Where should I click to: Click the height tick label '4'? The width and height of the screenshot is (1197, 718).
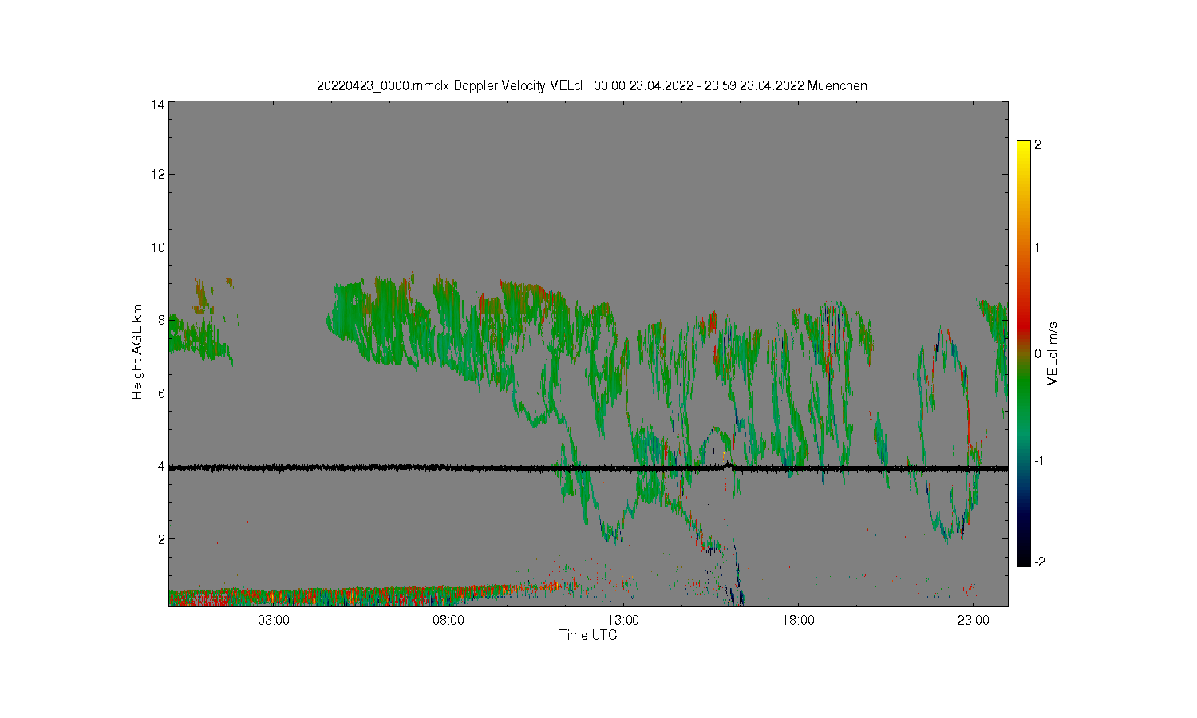(x=161, y=466)
